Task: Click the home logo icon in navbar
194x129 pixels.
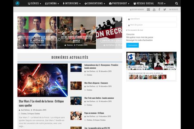Action: (17, 3)
